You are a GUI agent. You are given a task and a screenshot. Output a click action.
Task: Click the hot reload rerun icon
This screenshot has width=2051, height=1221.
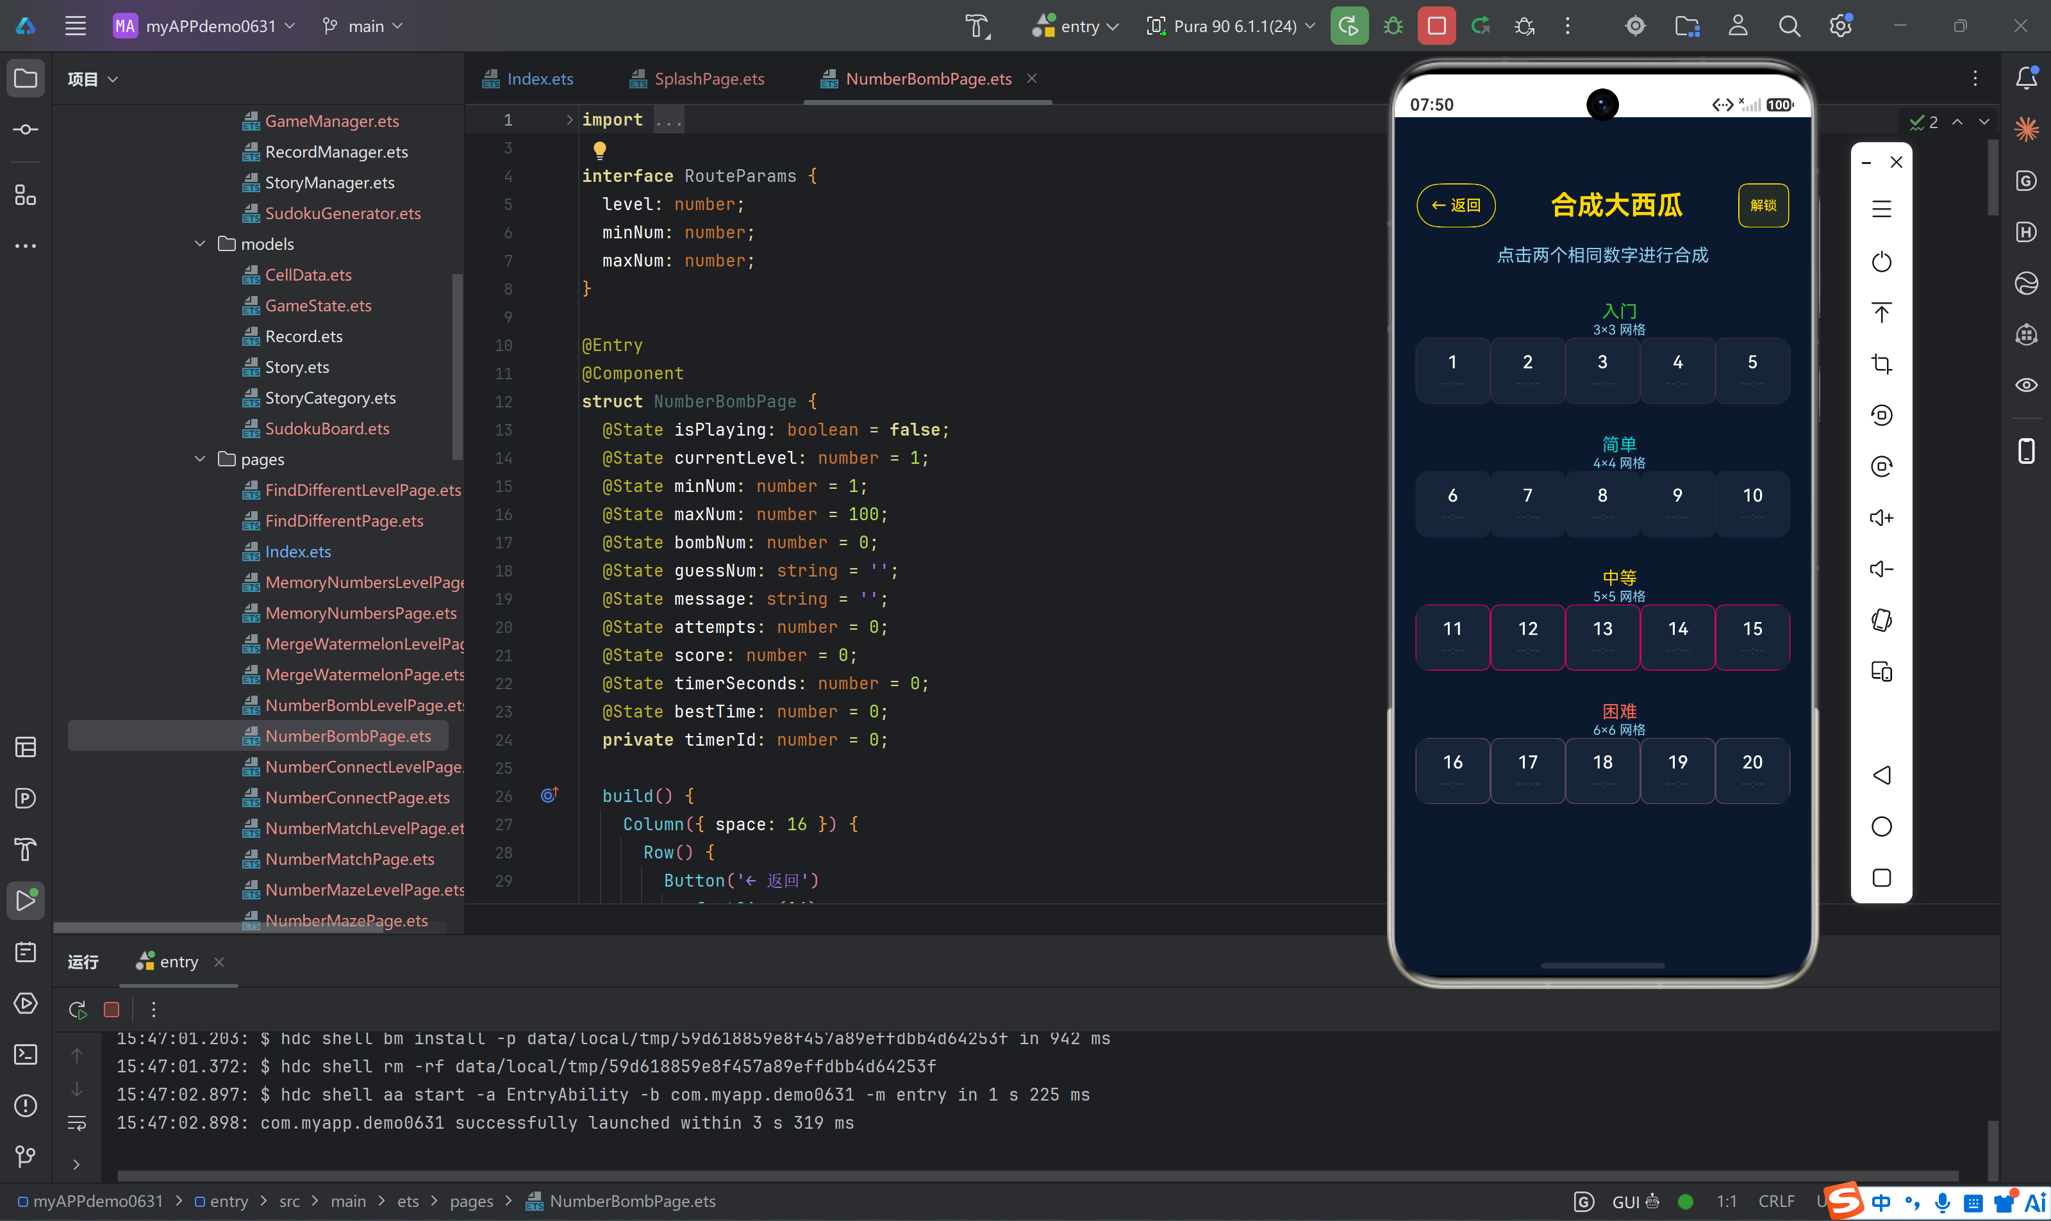pos(1481,26)
